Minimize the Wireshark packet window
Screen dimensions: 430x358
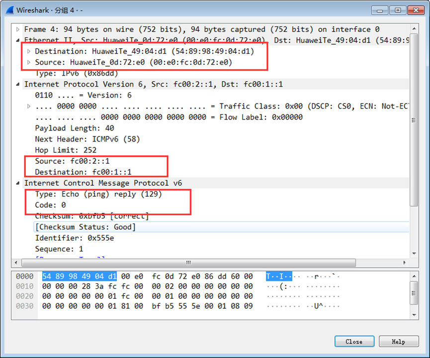[380, 10]
